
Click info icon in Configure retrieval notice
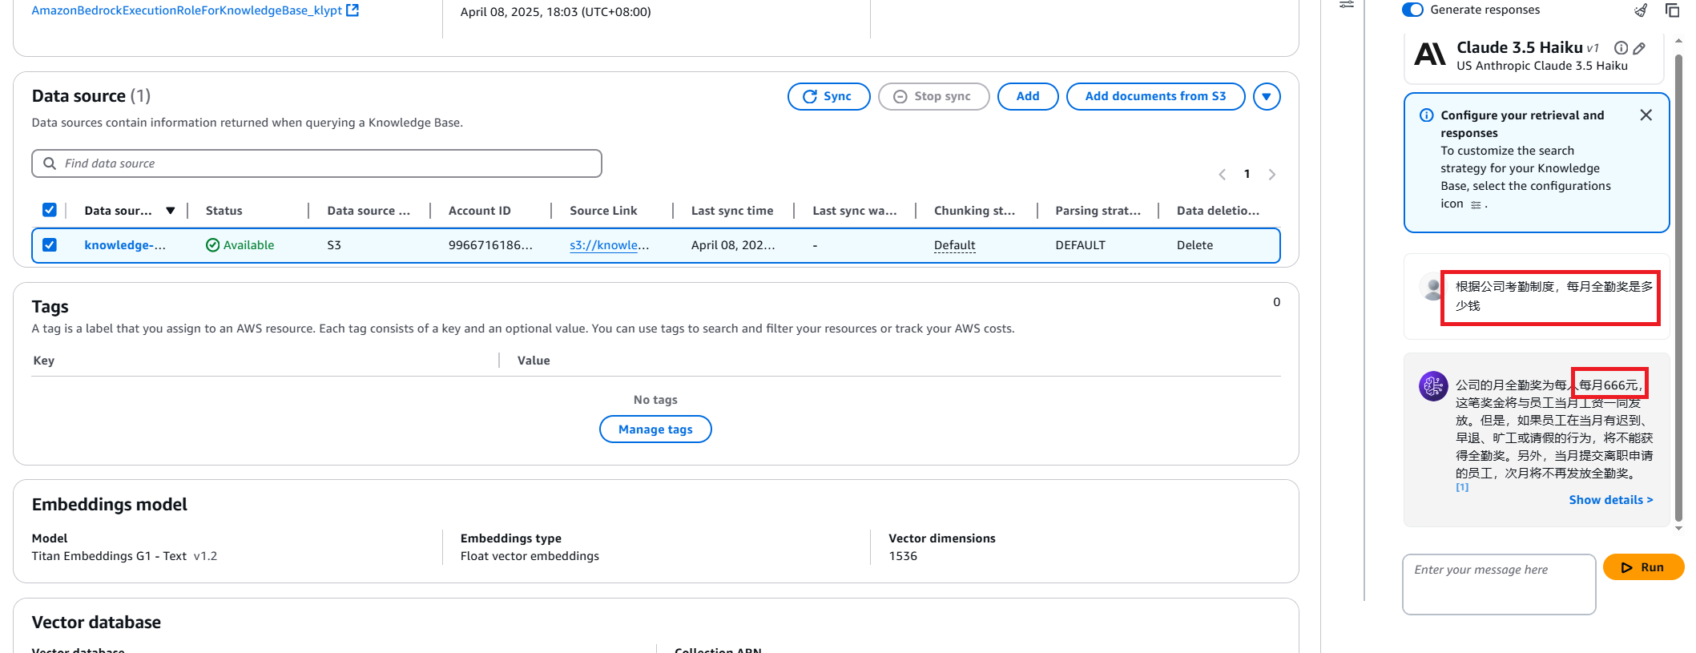click(x=1427, y=115)
